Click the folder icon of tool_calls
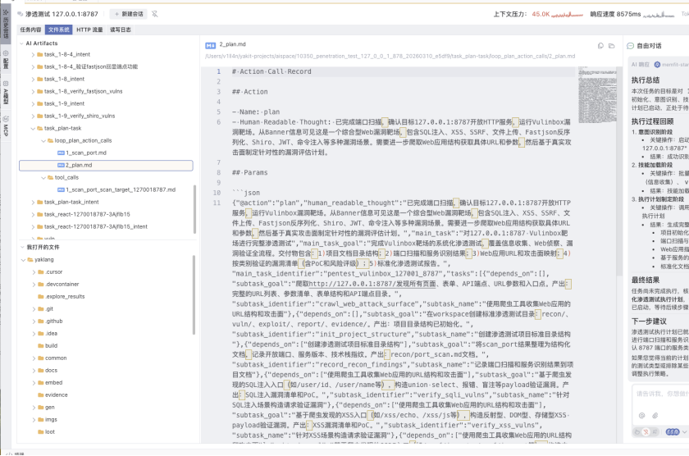 click(51, 177)
